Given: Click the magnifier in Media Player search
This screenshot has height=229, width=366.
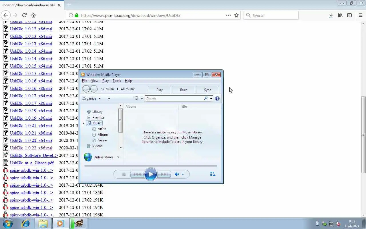Looking at the screenshot, I should (206, 98).
